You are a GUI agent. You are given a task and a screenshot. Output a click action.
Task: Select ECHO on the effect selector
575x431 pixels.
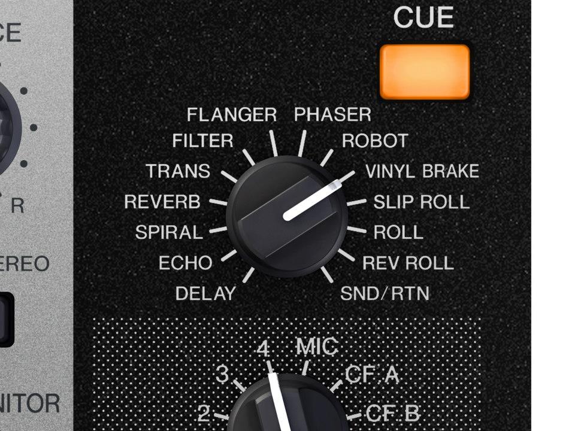click(186, 263)
